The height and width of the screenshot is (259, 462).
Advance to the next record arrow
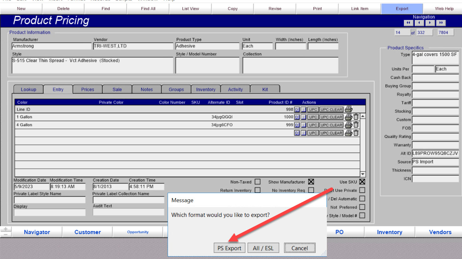click(x=430, y=23)
